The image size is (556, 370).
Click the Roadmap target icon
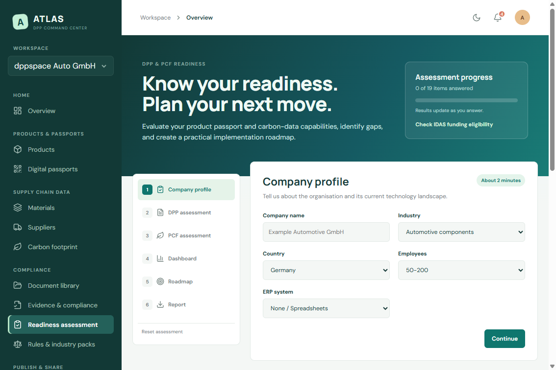coord(160,281)
